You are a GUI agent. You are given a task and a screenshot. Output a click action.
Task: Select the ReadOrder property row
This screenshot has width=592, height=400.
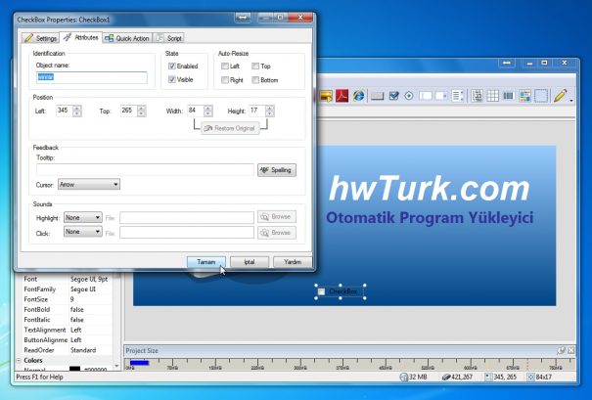click(x=67, y=350)
